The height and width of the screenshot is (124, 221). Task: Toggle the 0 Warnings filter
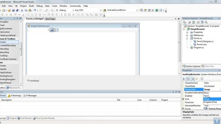tap(14, 96)
